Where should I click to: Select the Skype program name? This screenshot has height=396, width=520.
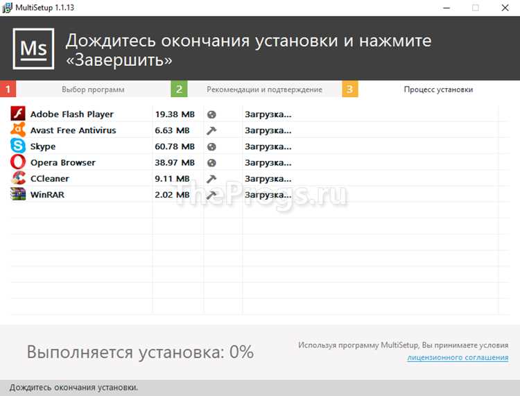(43, 146)
